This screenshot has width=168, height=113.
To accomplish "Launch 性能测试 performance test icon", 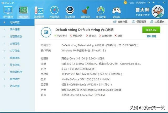I will click(x=54, y=10).
